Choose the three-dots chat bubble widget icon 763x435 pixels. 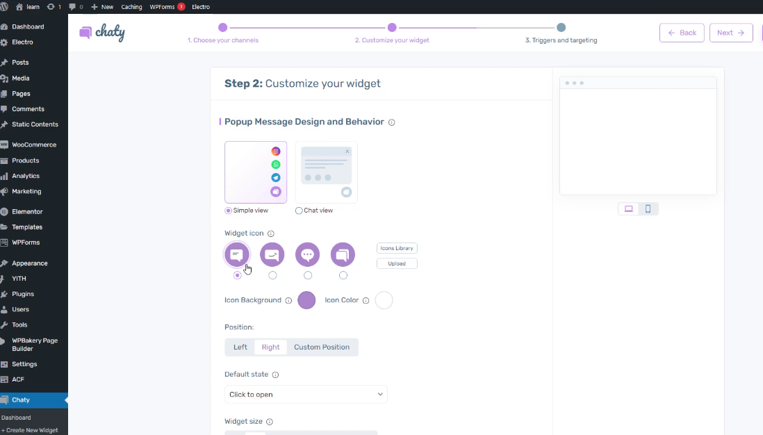(308, 255)
